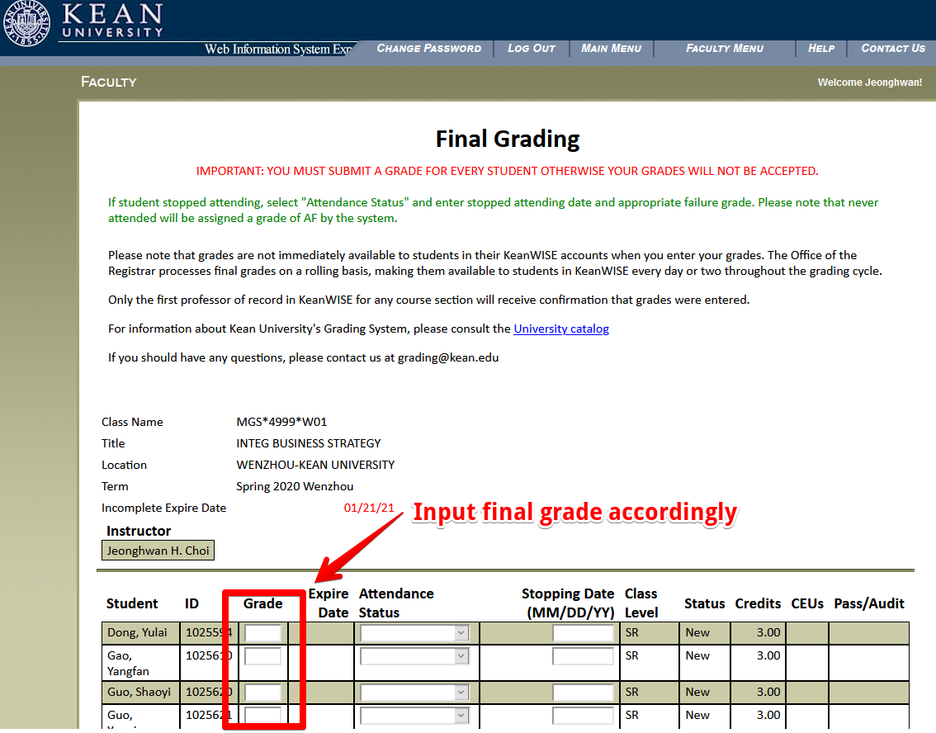Click the stopping date field for Gao, Yangfan
936x733 pixels.
(584, 656)
